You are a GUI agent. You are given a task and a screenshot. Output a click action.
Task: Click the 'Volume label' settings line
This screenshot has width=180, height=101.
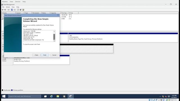click(x=29, y=37)
